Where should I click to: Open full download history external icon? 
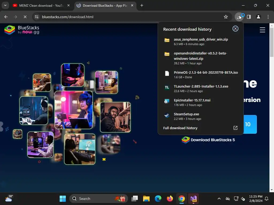click(235, 128)
